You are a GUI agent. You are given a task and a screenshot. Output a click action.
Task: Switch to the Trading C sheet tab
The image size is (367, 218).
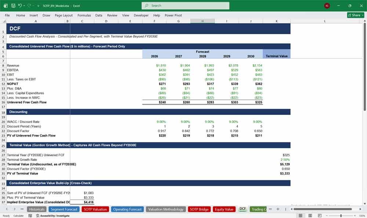tap(259, 209)
